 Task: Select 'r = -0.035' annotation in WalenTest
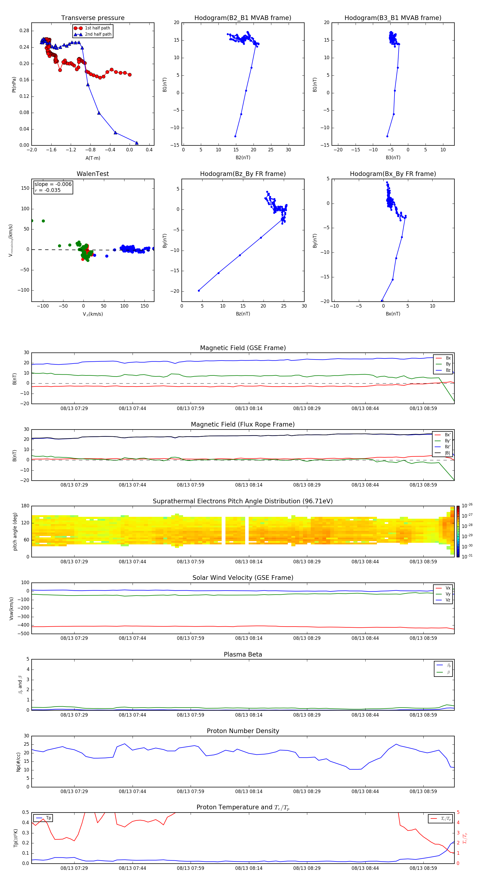[x=48, y=190]
